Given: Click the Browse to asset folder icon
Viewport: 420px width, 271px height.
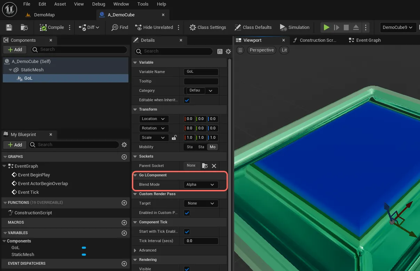Looking at the screenshot, I should pos(24,27).
